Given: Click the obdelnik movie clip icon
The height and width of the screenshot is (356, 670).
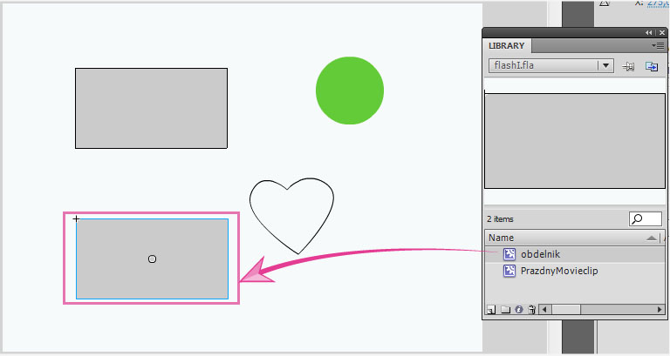Looking at the screenshot, I should coord(509,254).
